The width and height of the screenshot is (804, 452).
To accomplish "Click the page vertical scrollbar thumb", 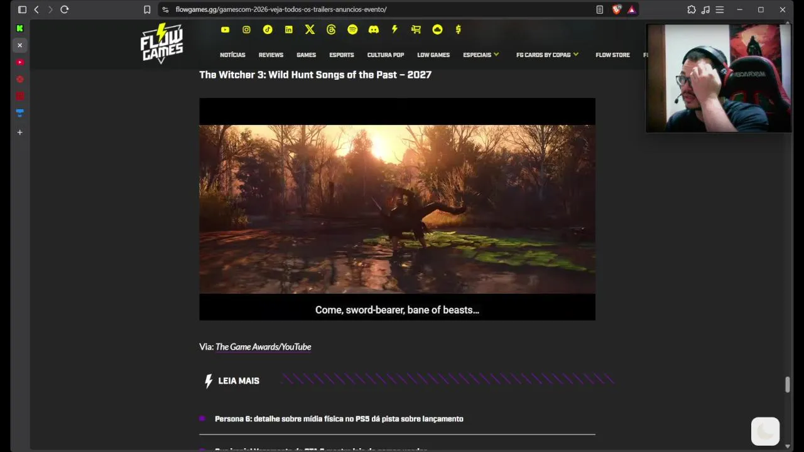I will (x=787, y=385).
